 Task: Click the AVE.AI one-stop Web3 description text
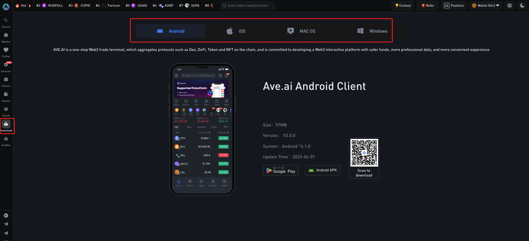[x=272, y=50]
